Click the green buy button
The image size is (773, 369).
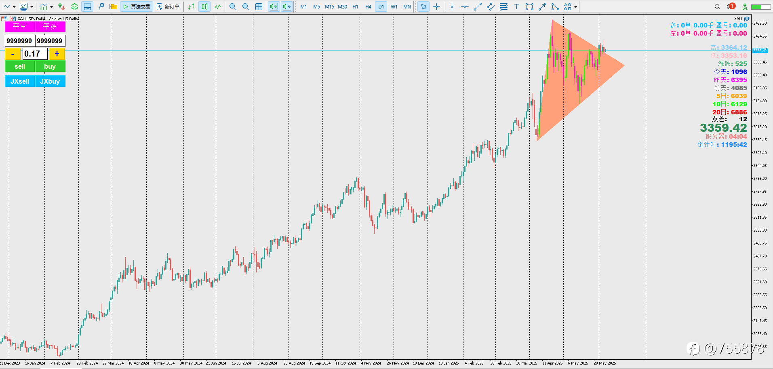pos(50,67)
